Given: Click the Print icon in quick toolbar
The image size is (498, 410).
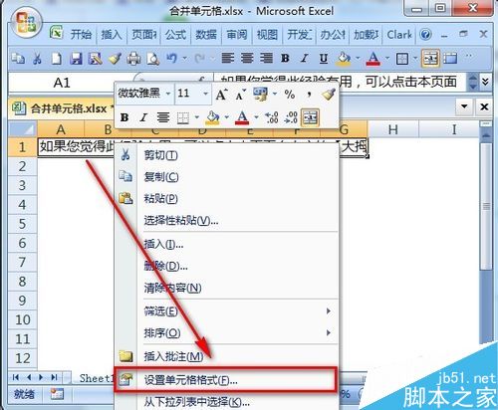Looking at the screenshot, I should 133,59.
